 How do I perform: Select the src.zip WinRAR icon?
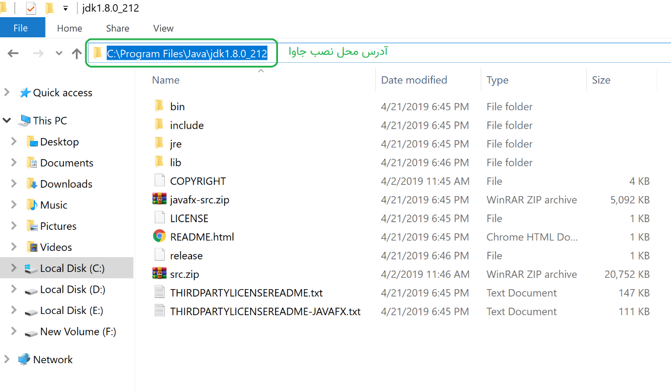coord(159,273)
